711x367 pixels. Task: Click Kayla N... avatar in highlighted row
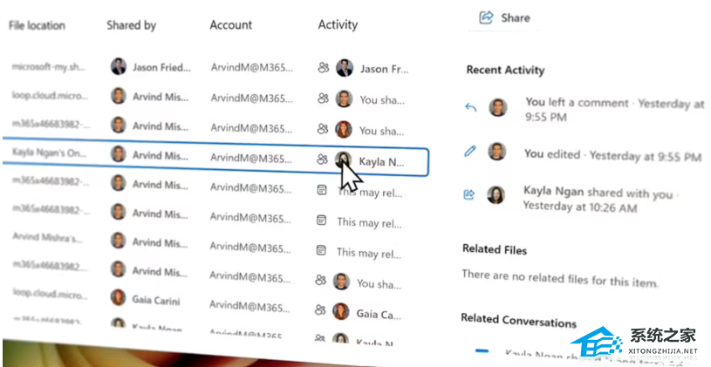(343, 160)
